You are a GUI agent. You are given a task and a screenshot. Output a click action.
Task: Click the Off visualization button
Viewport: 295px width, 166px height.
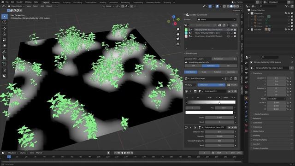[x=193, y=66]
